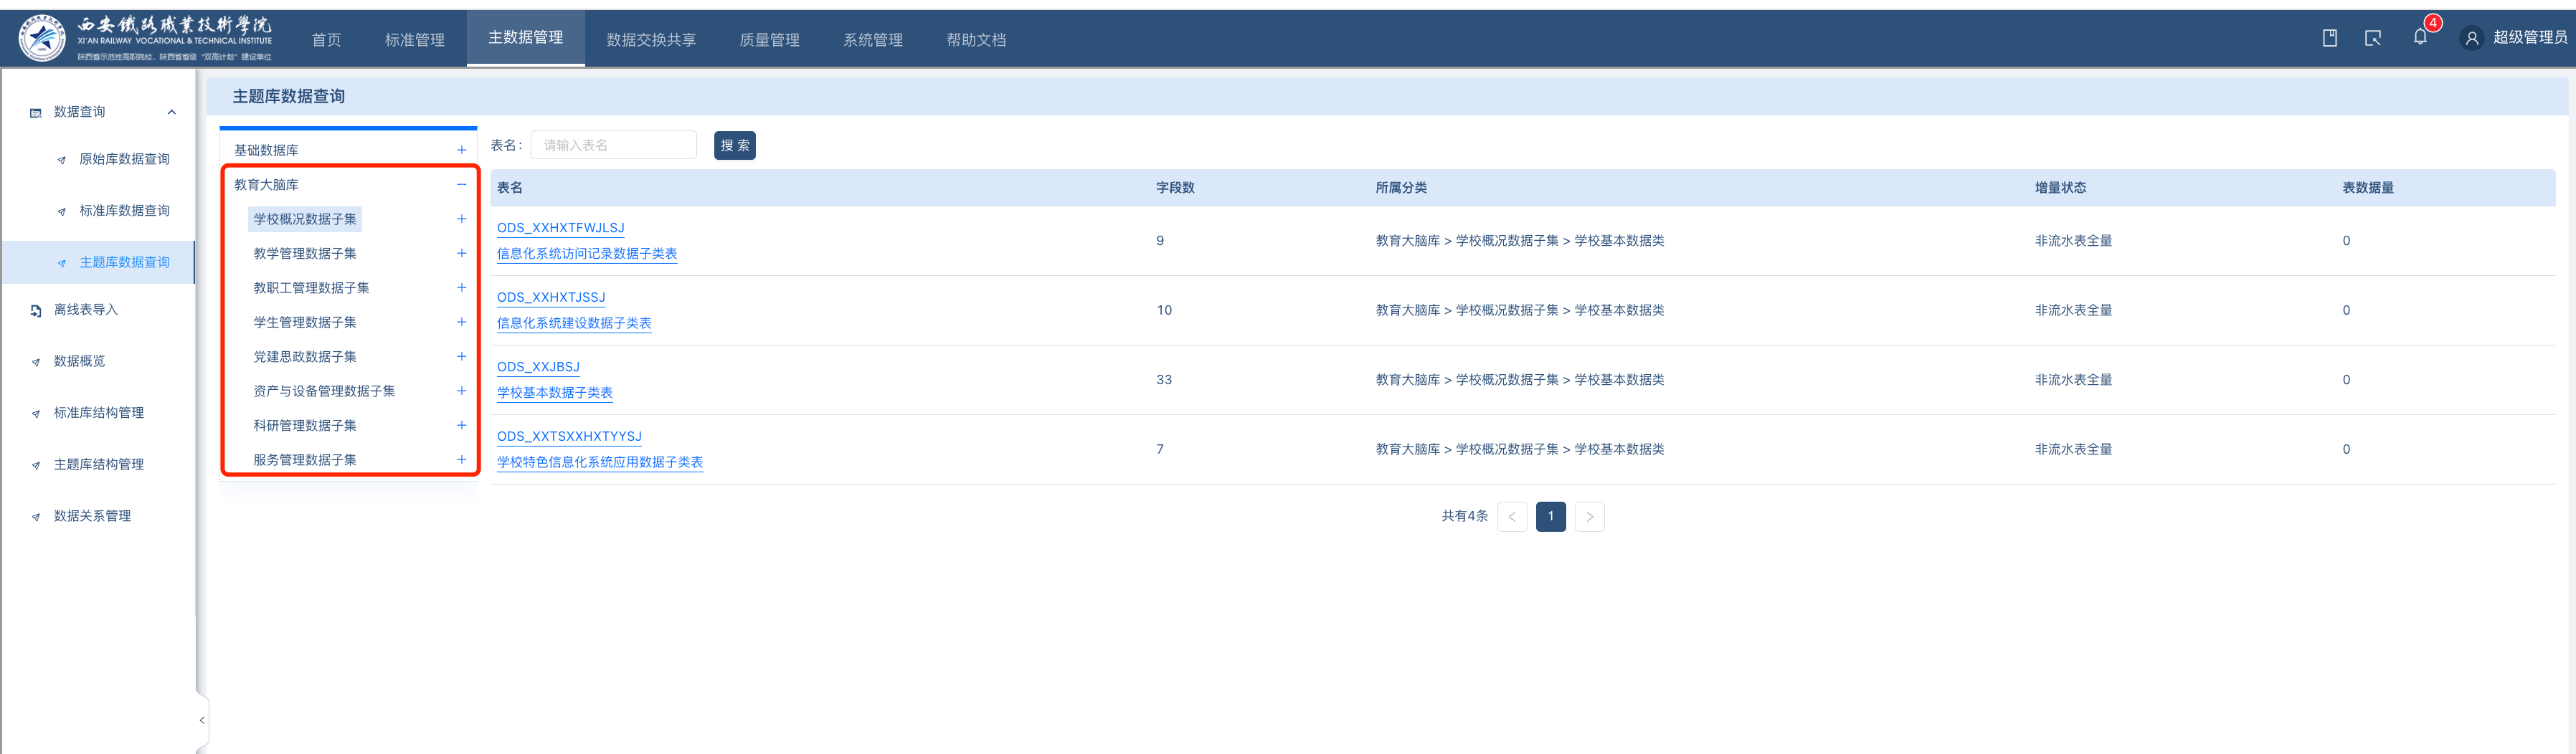Click the 搜索 search button
Image resolution: width=2576 pixels, height=754 pixels.
point(734,146)
